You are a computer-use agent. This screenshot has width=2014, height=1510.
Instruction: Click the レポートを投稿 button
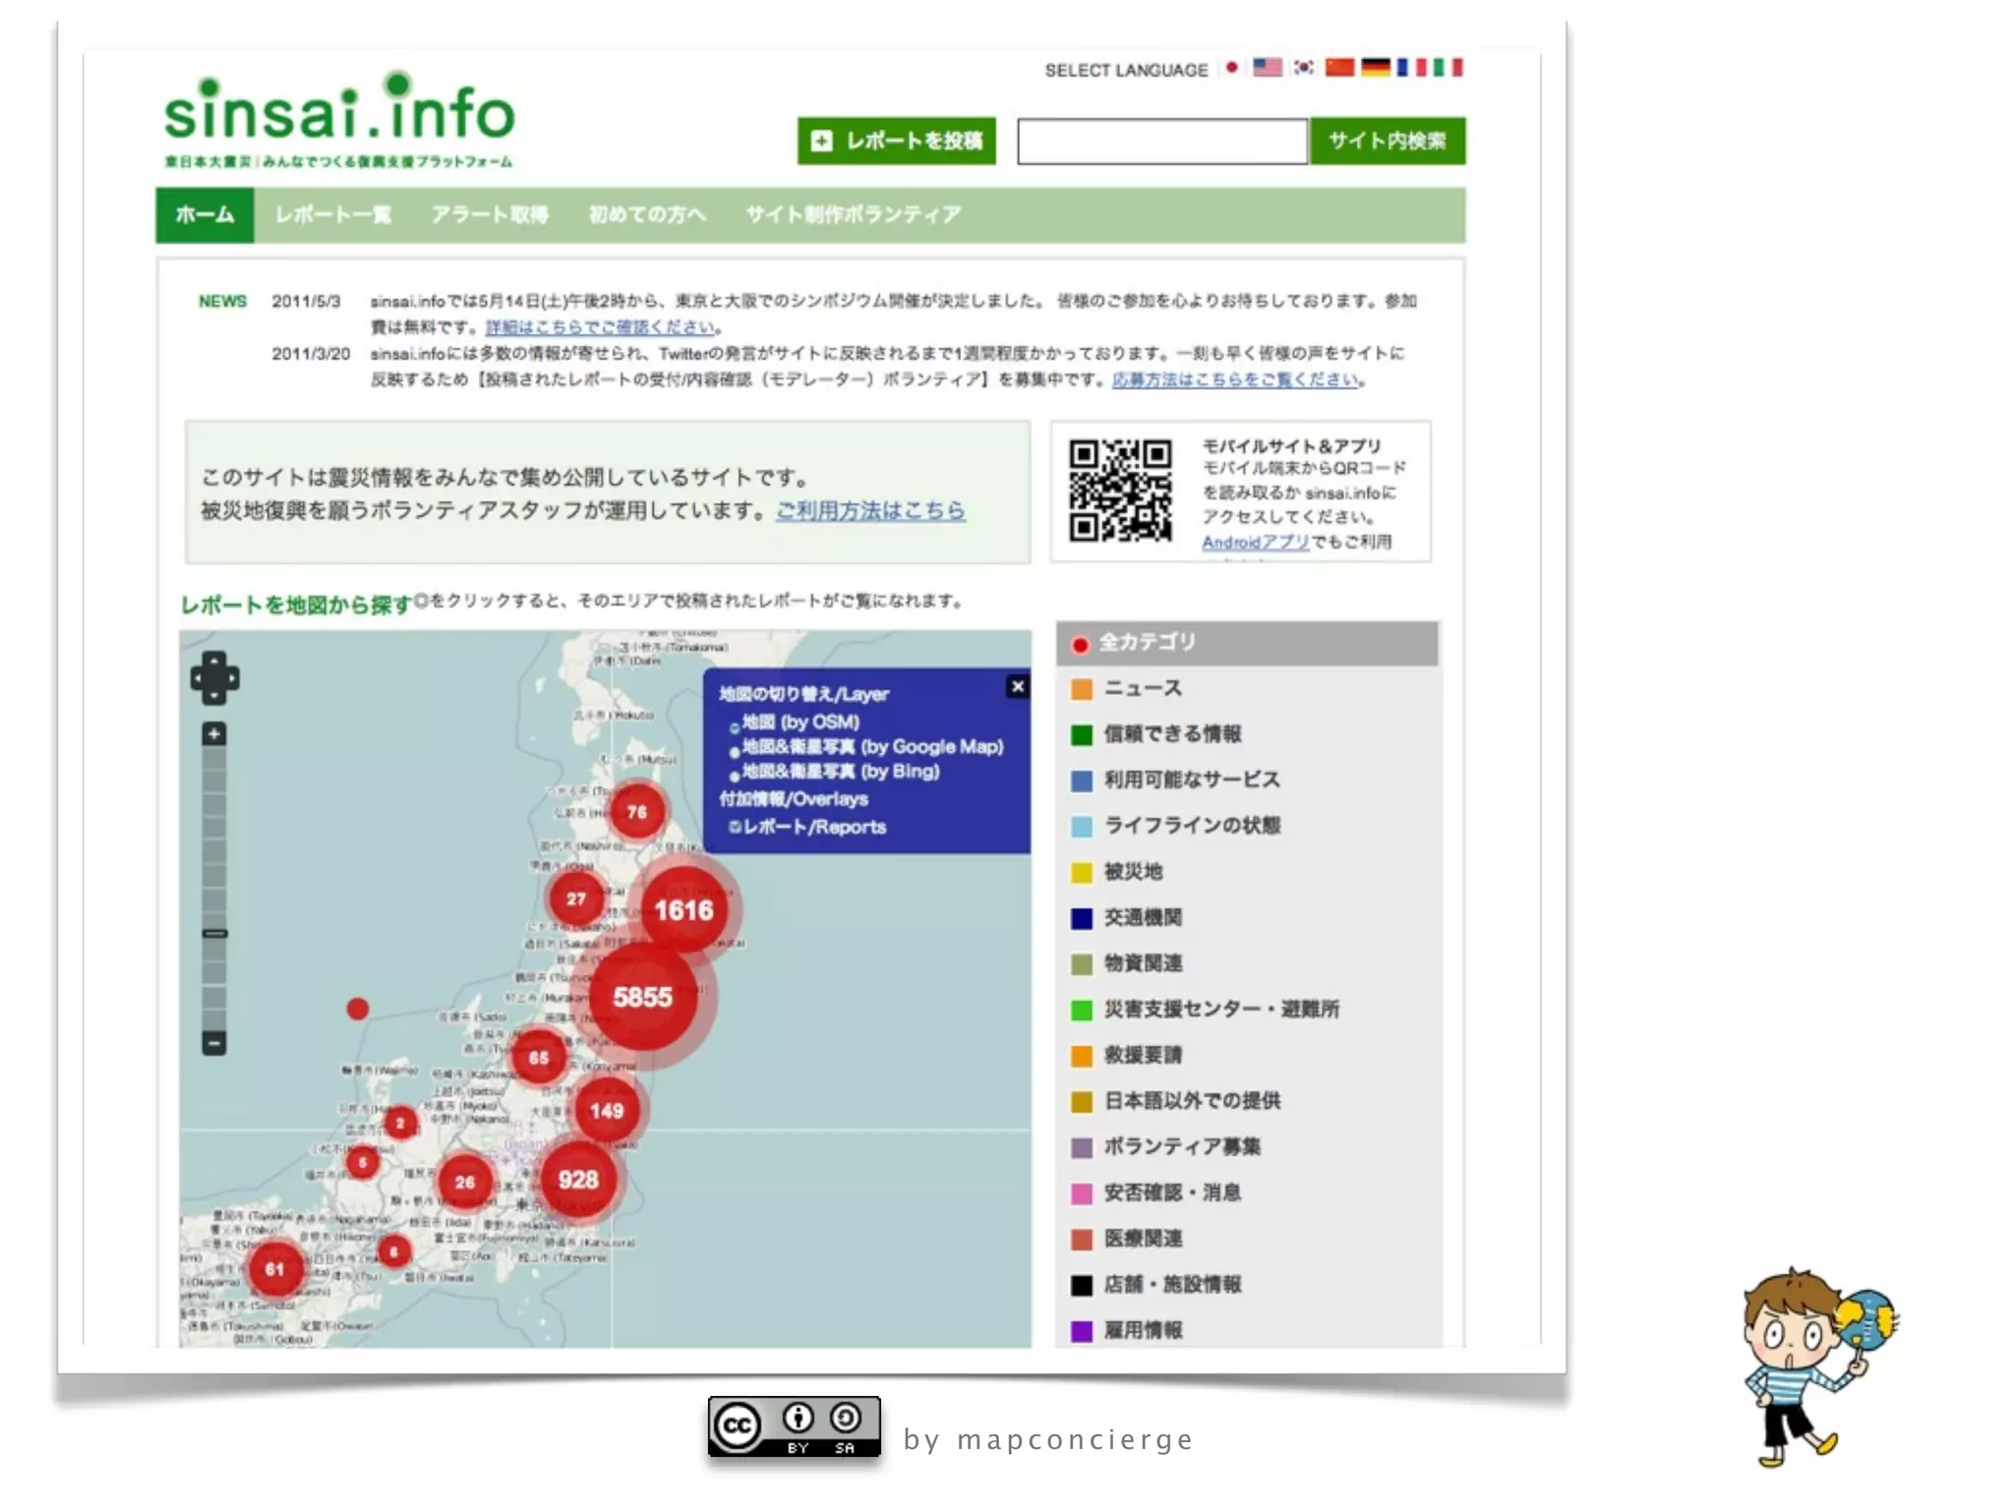(x=896, y=141)
